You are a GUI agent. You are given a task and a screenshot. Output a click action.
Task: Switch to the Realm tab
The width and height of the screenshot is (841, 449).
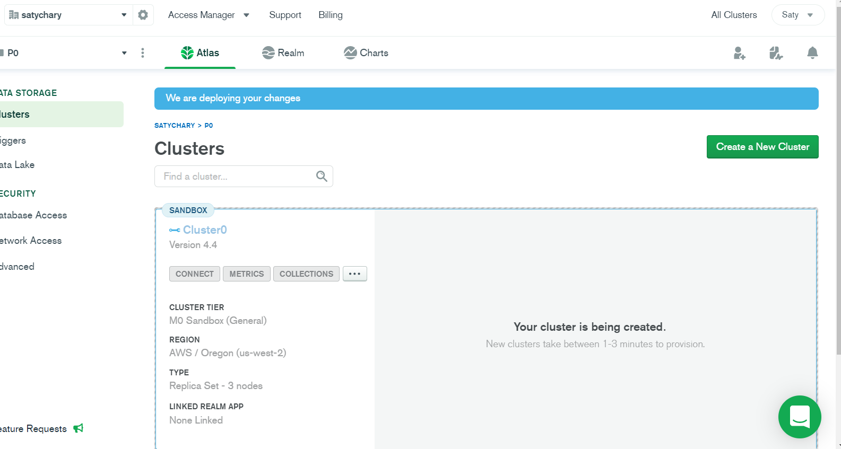283,53
